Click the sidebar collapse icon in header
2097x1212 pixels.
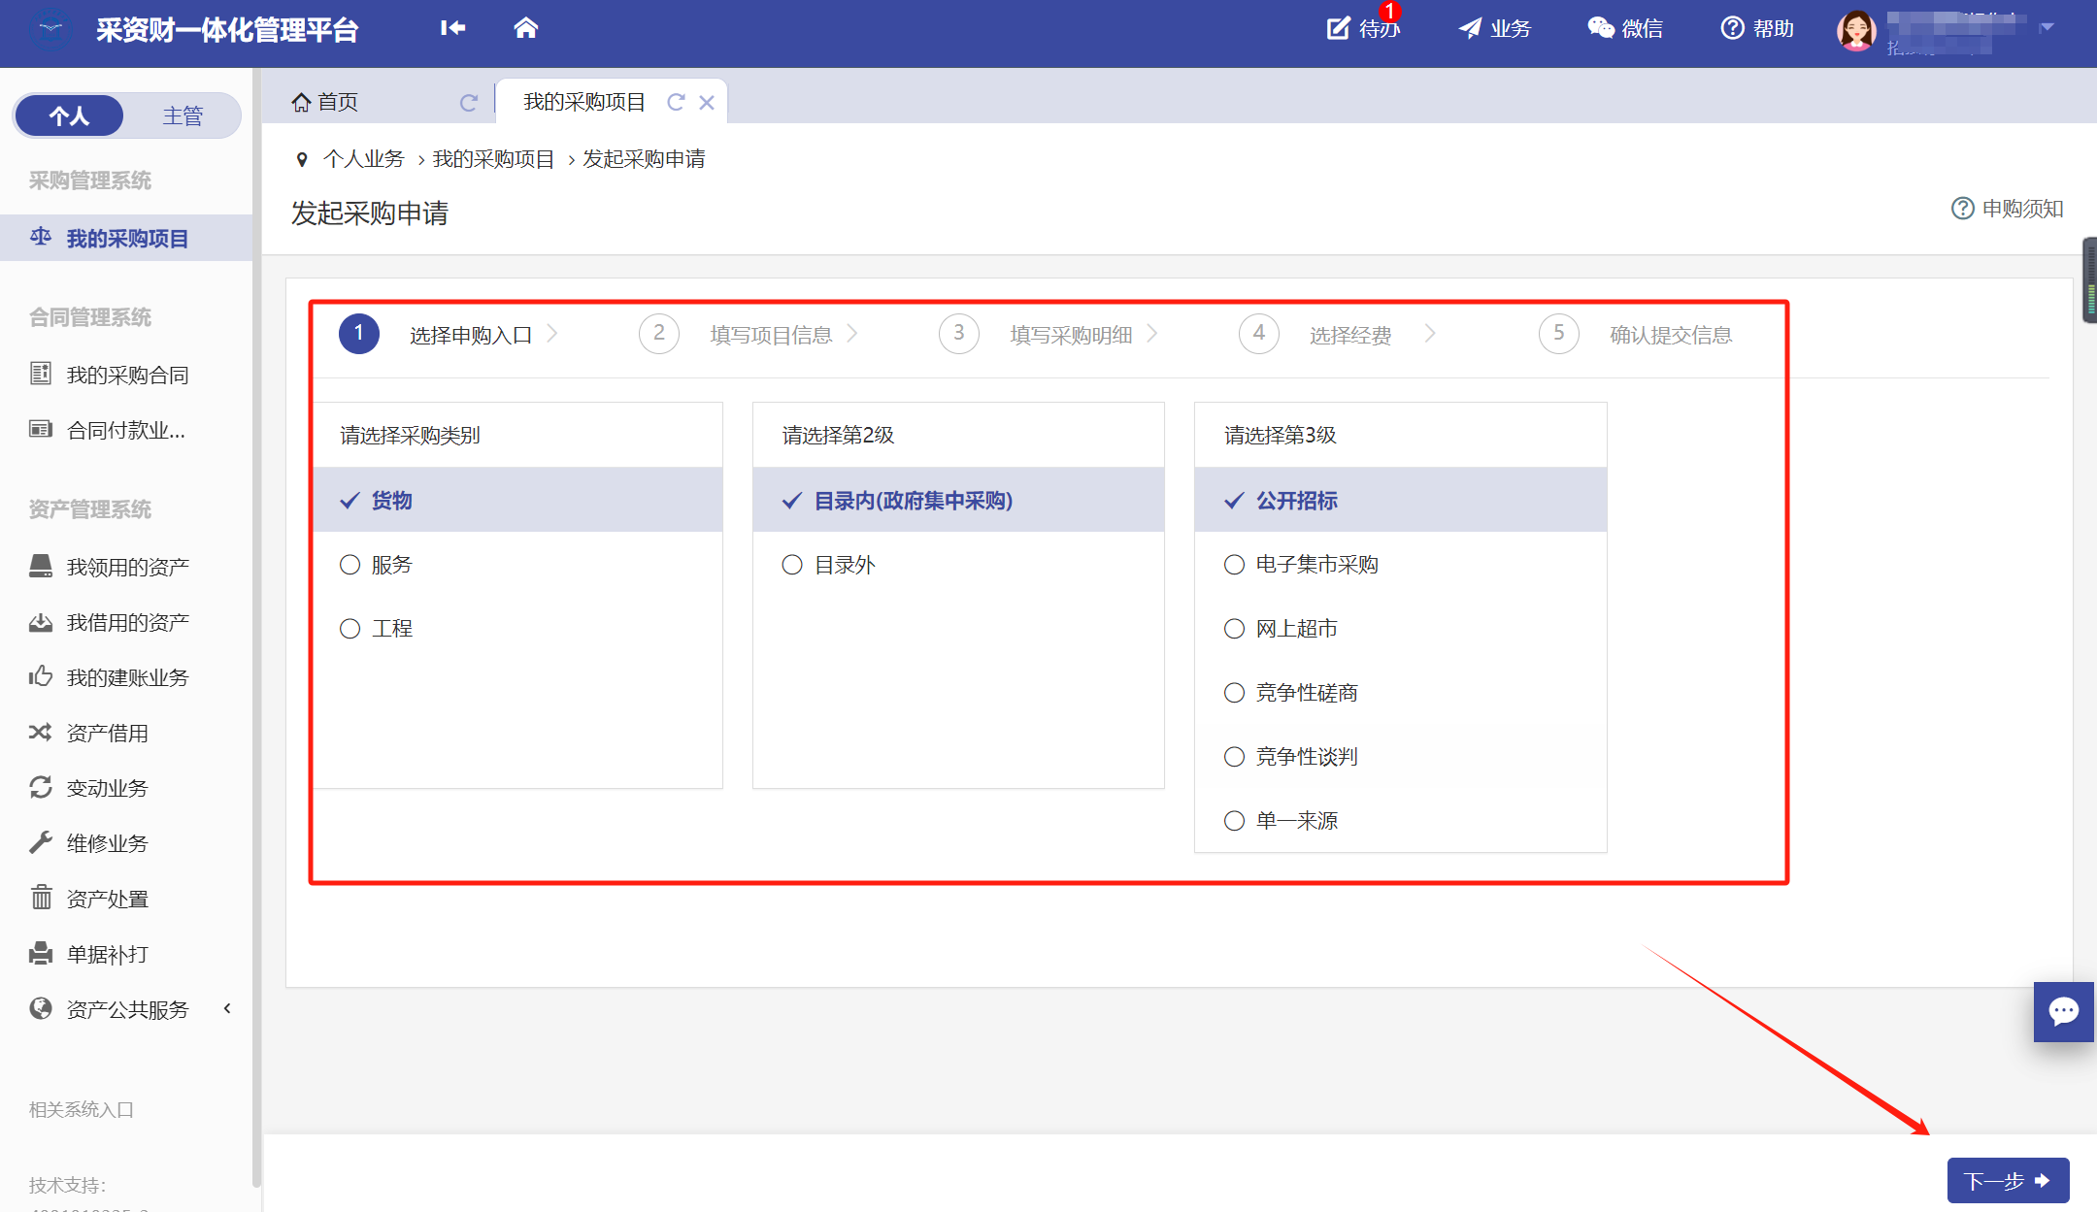click(452, 28)
